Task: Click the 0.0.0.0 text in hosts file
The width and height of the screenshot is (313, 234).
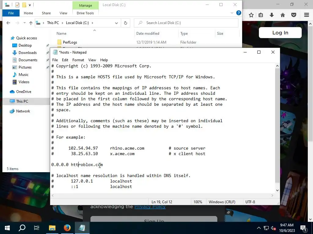Action: (x=60, y=165)
